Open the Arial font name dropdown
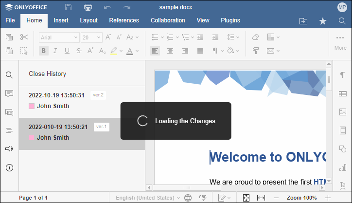The height and width of the screenshot is (203, 352). (76, 37)
